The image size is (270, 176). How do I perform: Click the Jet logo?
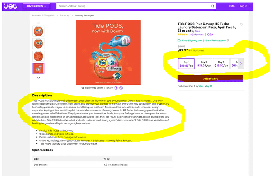(10, 6)
